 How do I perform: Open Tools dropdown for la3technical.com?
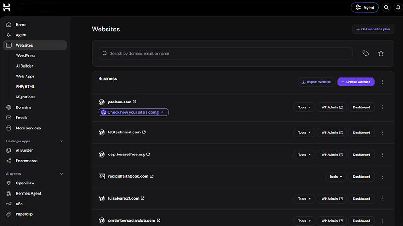coord(304,132)
